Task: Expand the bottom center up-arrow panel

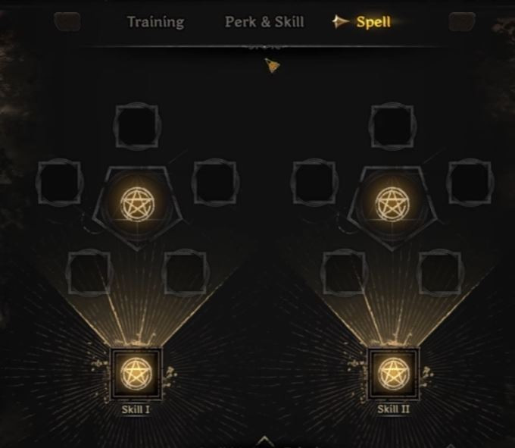Action: 265,441
